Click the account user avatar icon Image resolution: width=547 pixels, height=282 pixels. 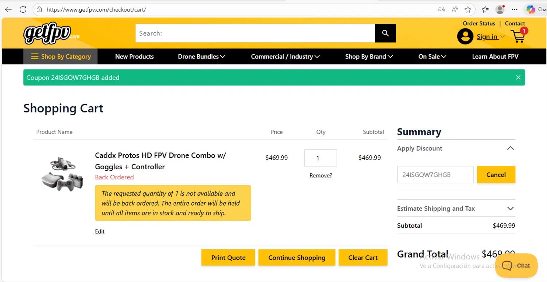click(465, 36)
